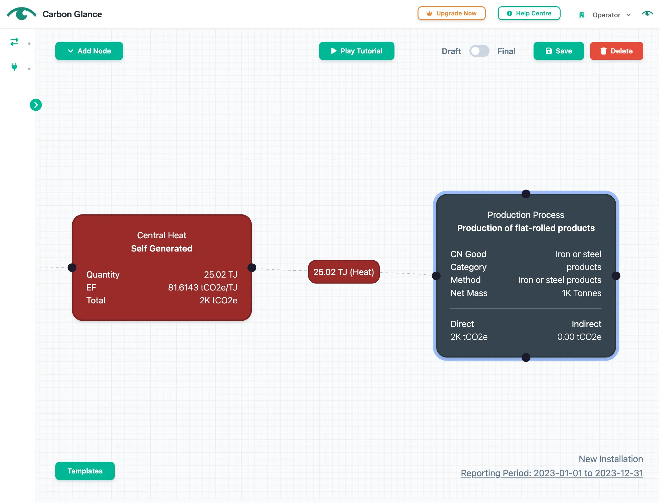The height and width of the screenshot is (503, 659).
Task: Expand the sidebar with green arrow button
Action: point(36,105)
